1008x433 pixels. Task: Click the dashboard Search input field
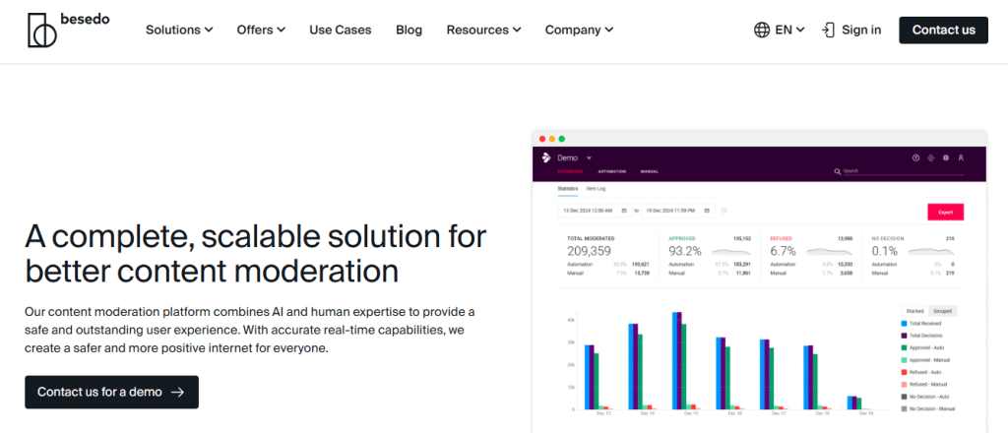coord(904,171)
